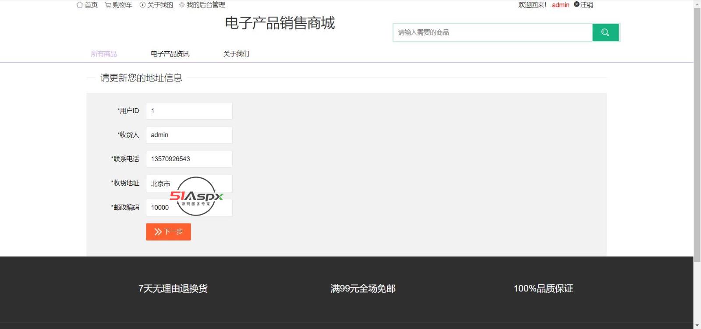Click the 收货地址 input field

pyautogui.click(x=189, y=184)
